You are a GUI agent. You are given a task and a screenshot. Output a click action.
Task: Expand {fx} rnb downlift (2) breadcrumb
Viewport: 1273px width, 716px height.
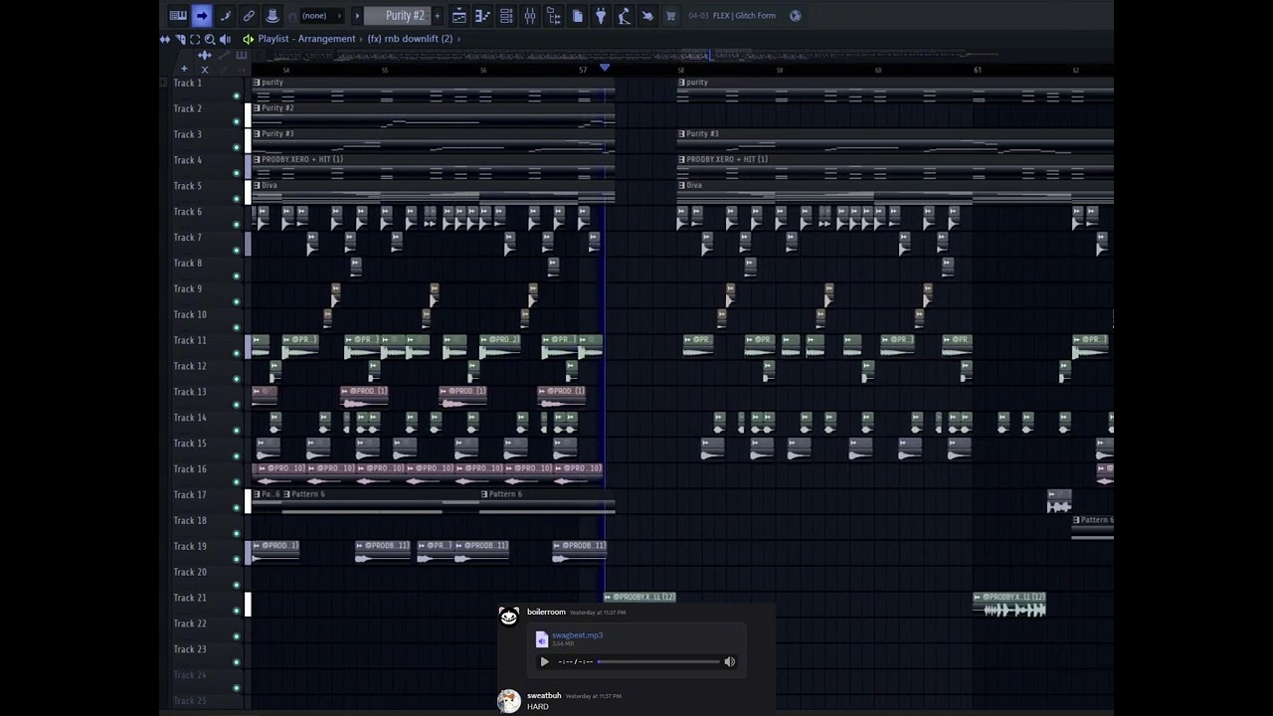tap(410, 39)
